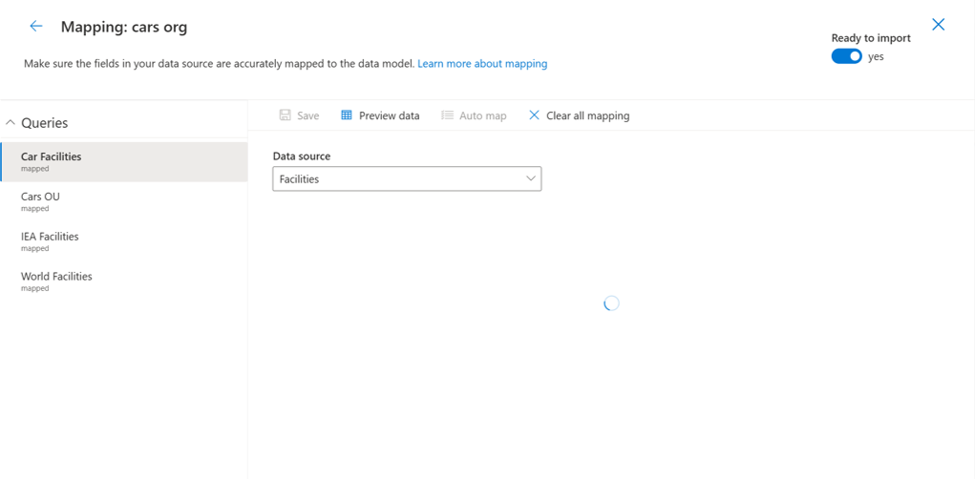Click the loading spinner indicator
This screenshot has width=975, height=479.
point(611,303)
